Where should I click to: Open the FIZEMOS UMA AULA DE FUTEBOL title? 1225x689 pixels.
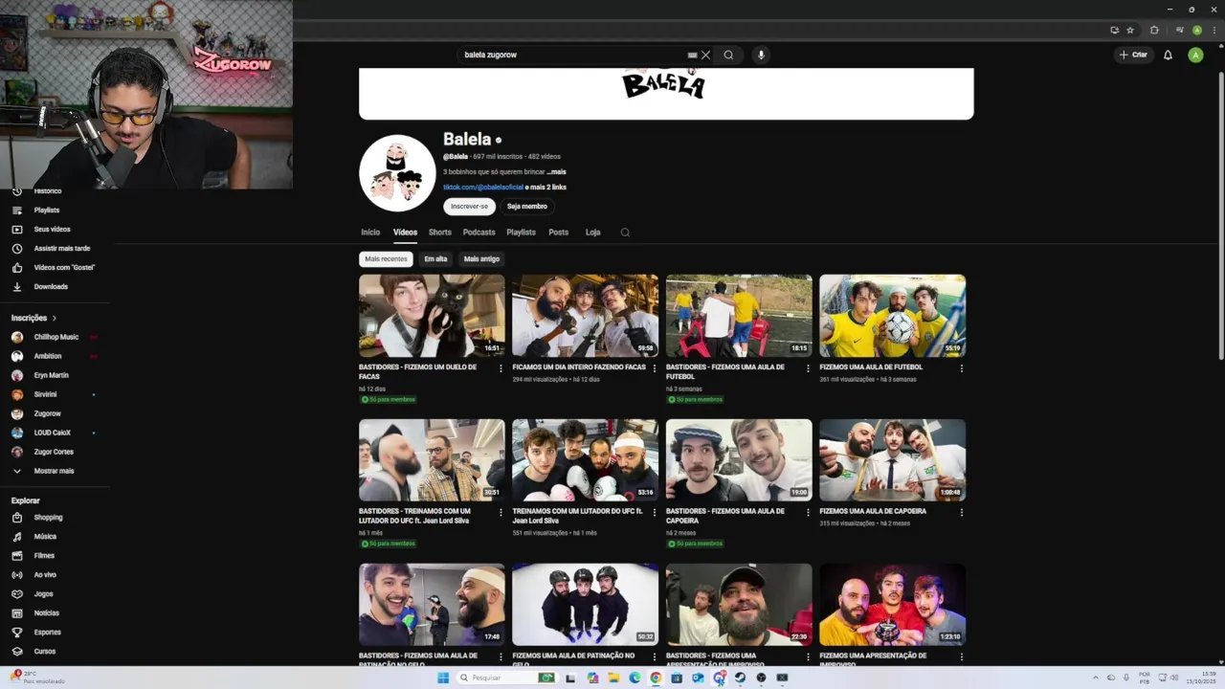coord(871,367)
